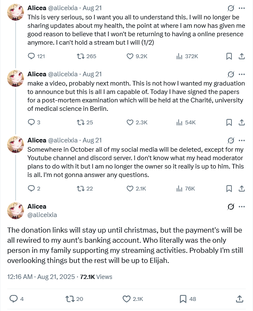
Task: View analytics showing 372K views
Action: point(179,56)
